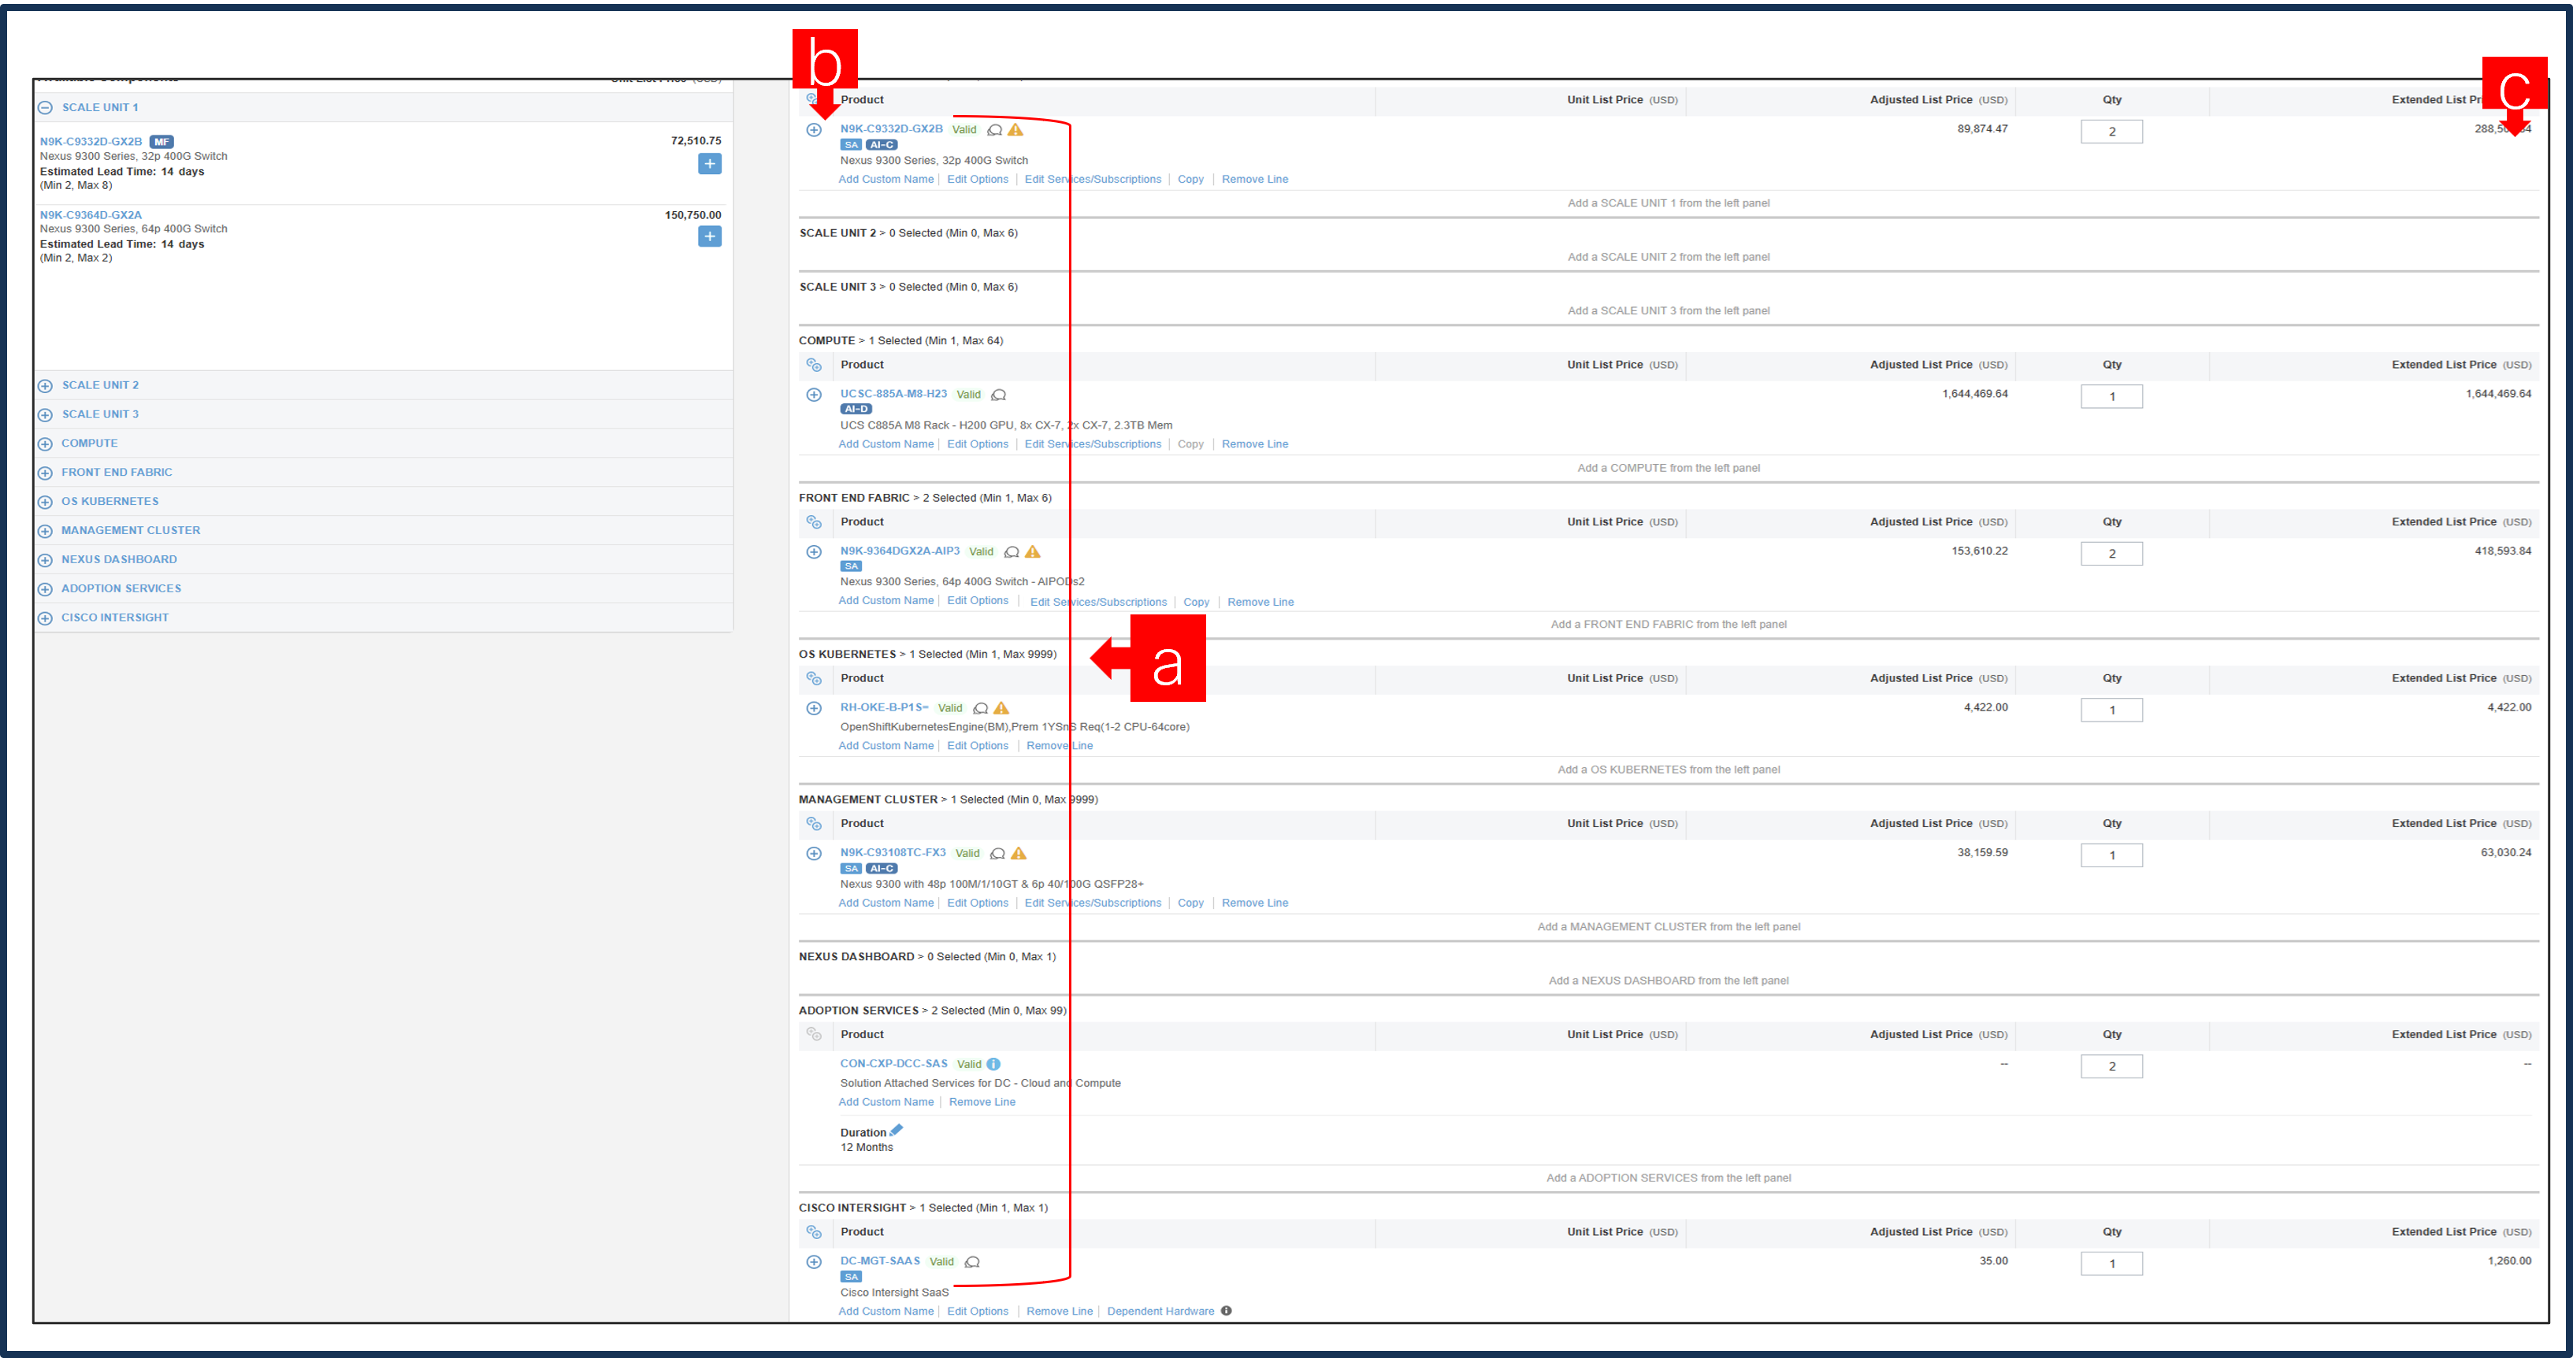The image size is (2573, 1358).
Task: Open Edit Options for RH-OKE-B-P1S=
Action: (978, 745)
